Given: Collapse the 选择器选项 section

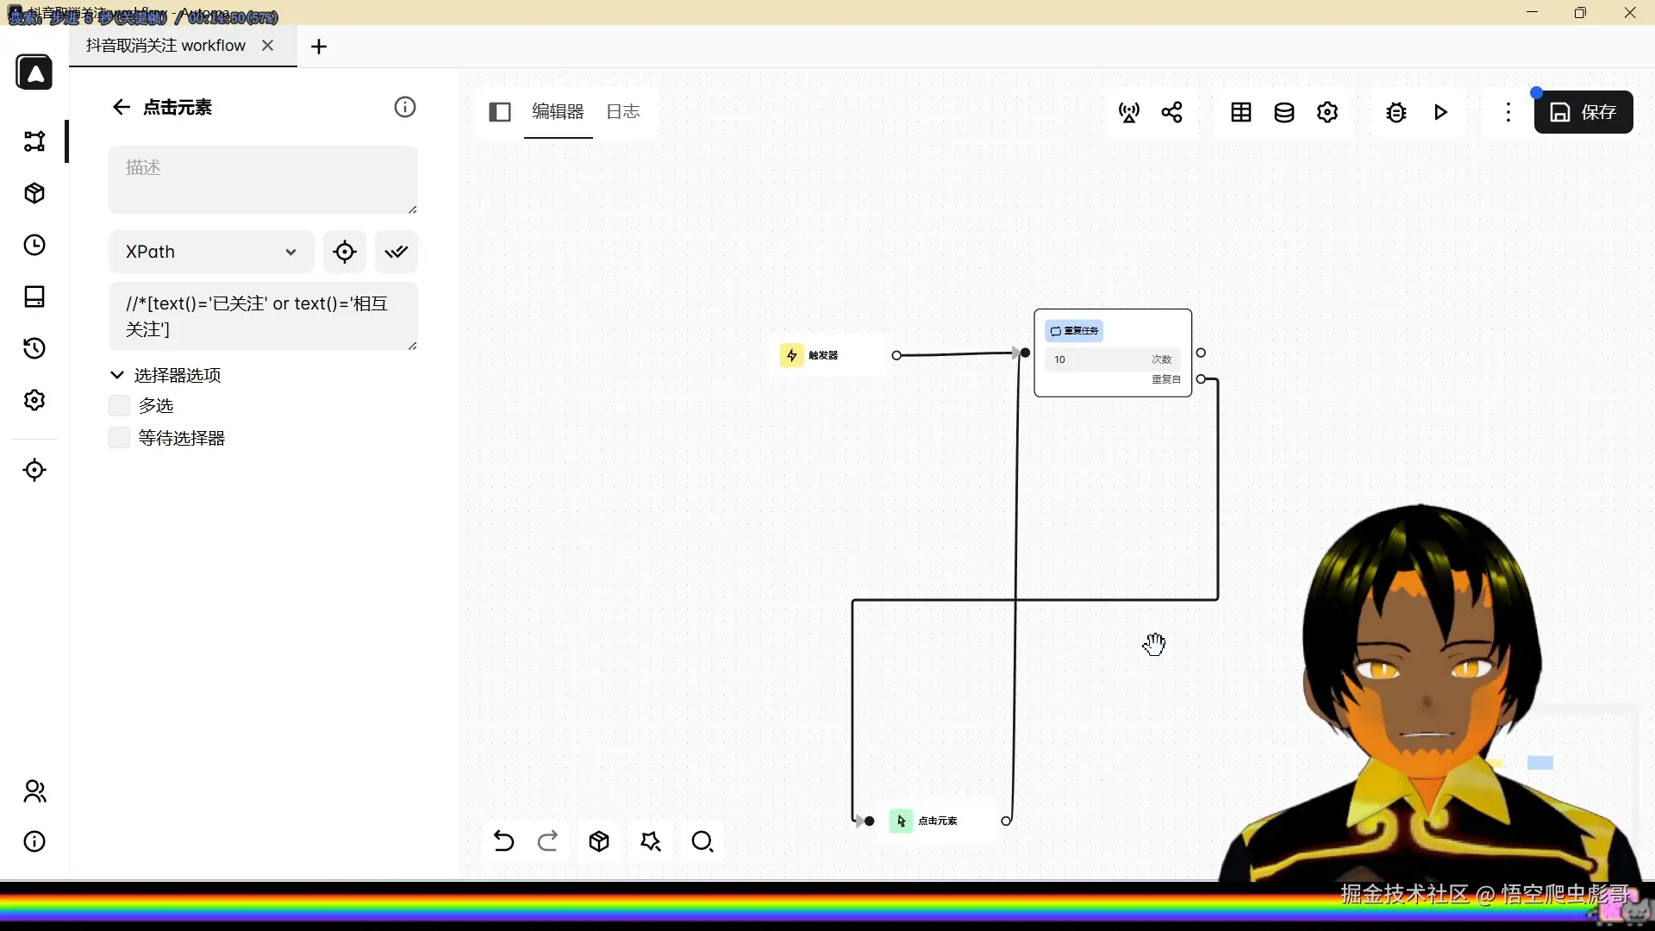Looking at the screenshot, I should coord(117,375).
